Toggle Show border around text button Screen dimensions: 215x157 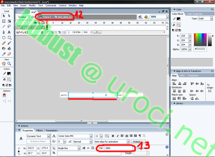(93, 148)
